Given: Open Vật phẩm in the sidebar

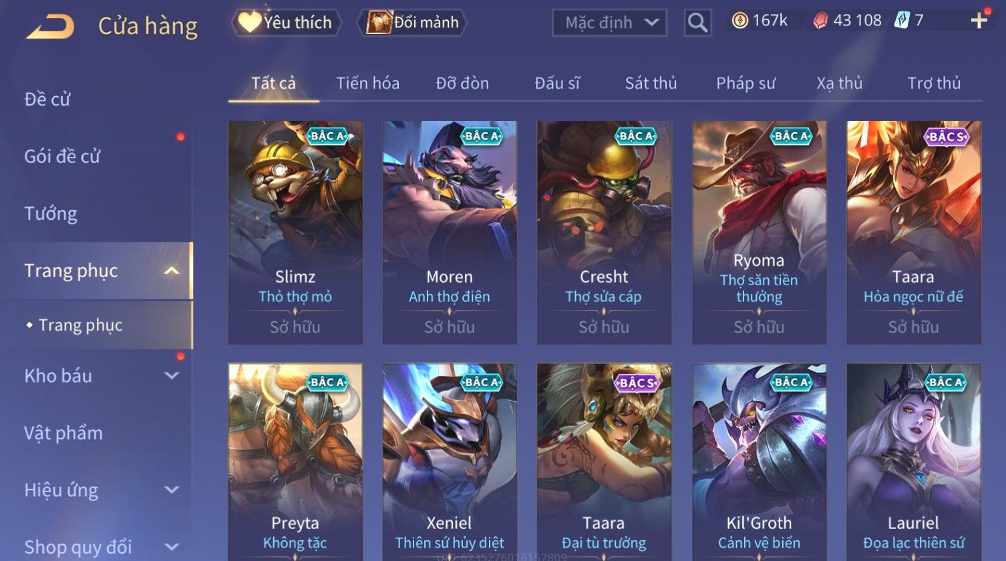Looking at the screenshot, I should coord(63,433).
